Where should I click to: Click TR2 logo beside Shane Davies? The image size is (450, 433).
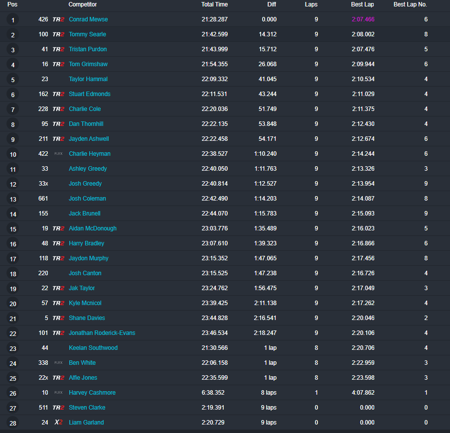58,318
